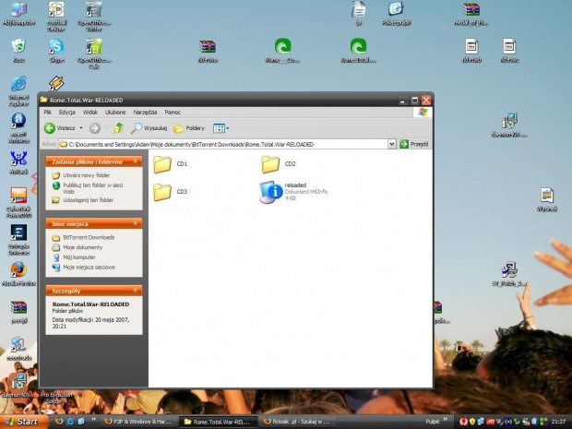Expand the Quick Launch overflow chevron
Screen dimensions: 572x429
pos(93,420)
